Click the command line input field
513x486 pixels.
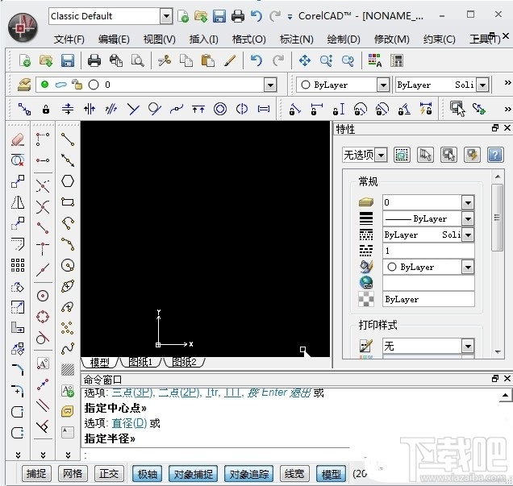pos(216,455)
